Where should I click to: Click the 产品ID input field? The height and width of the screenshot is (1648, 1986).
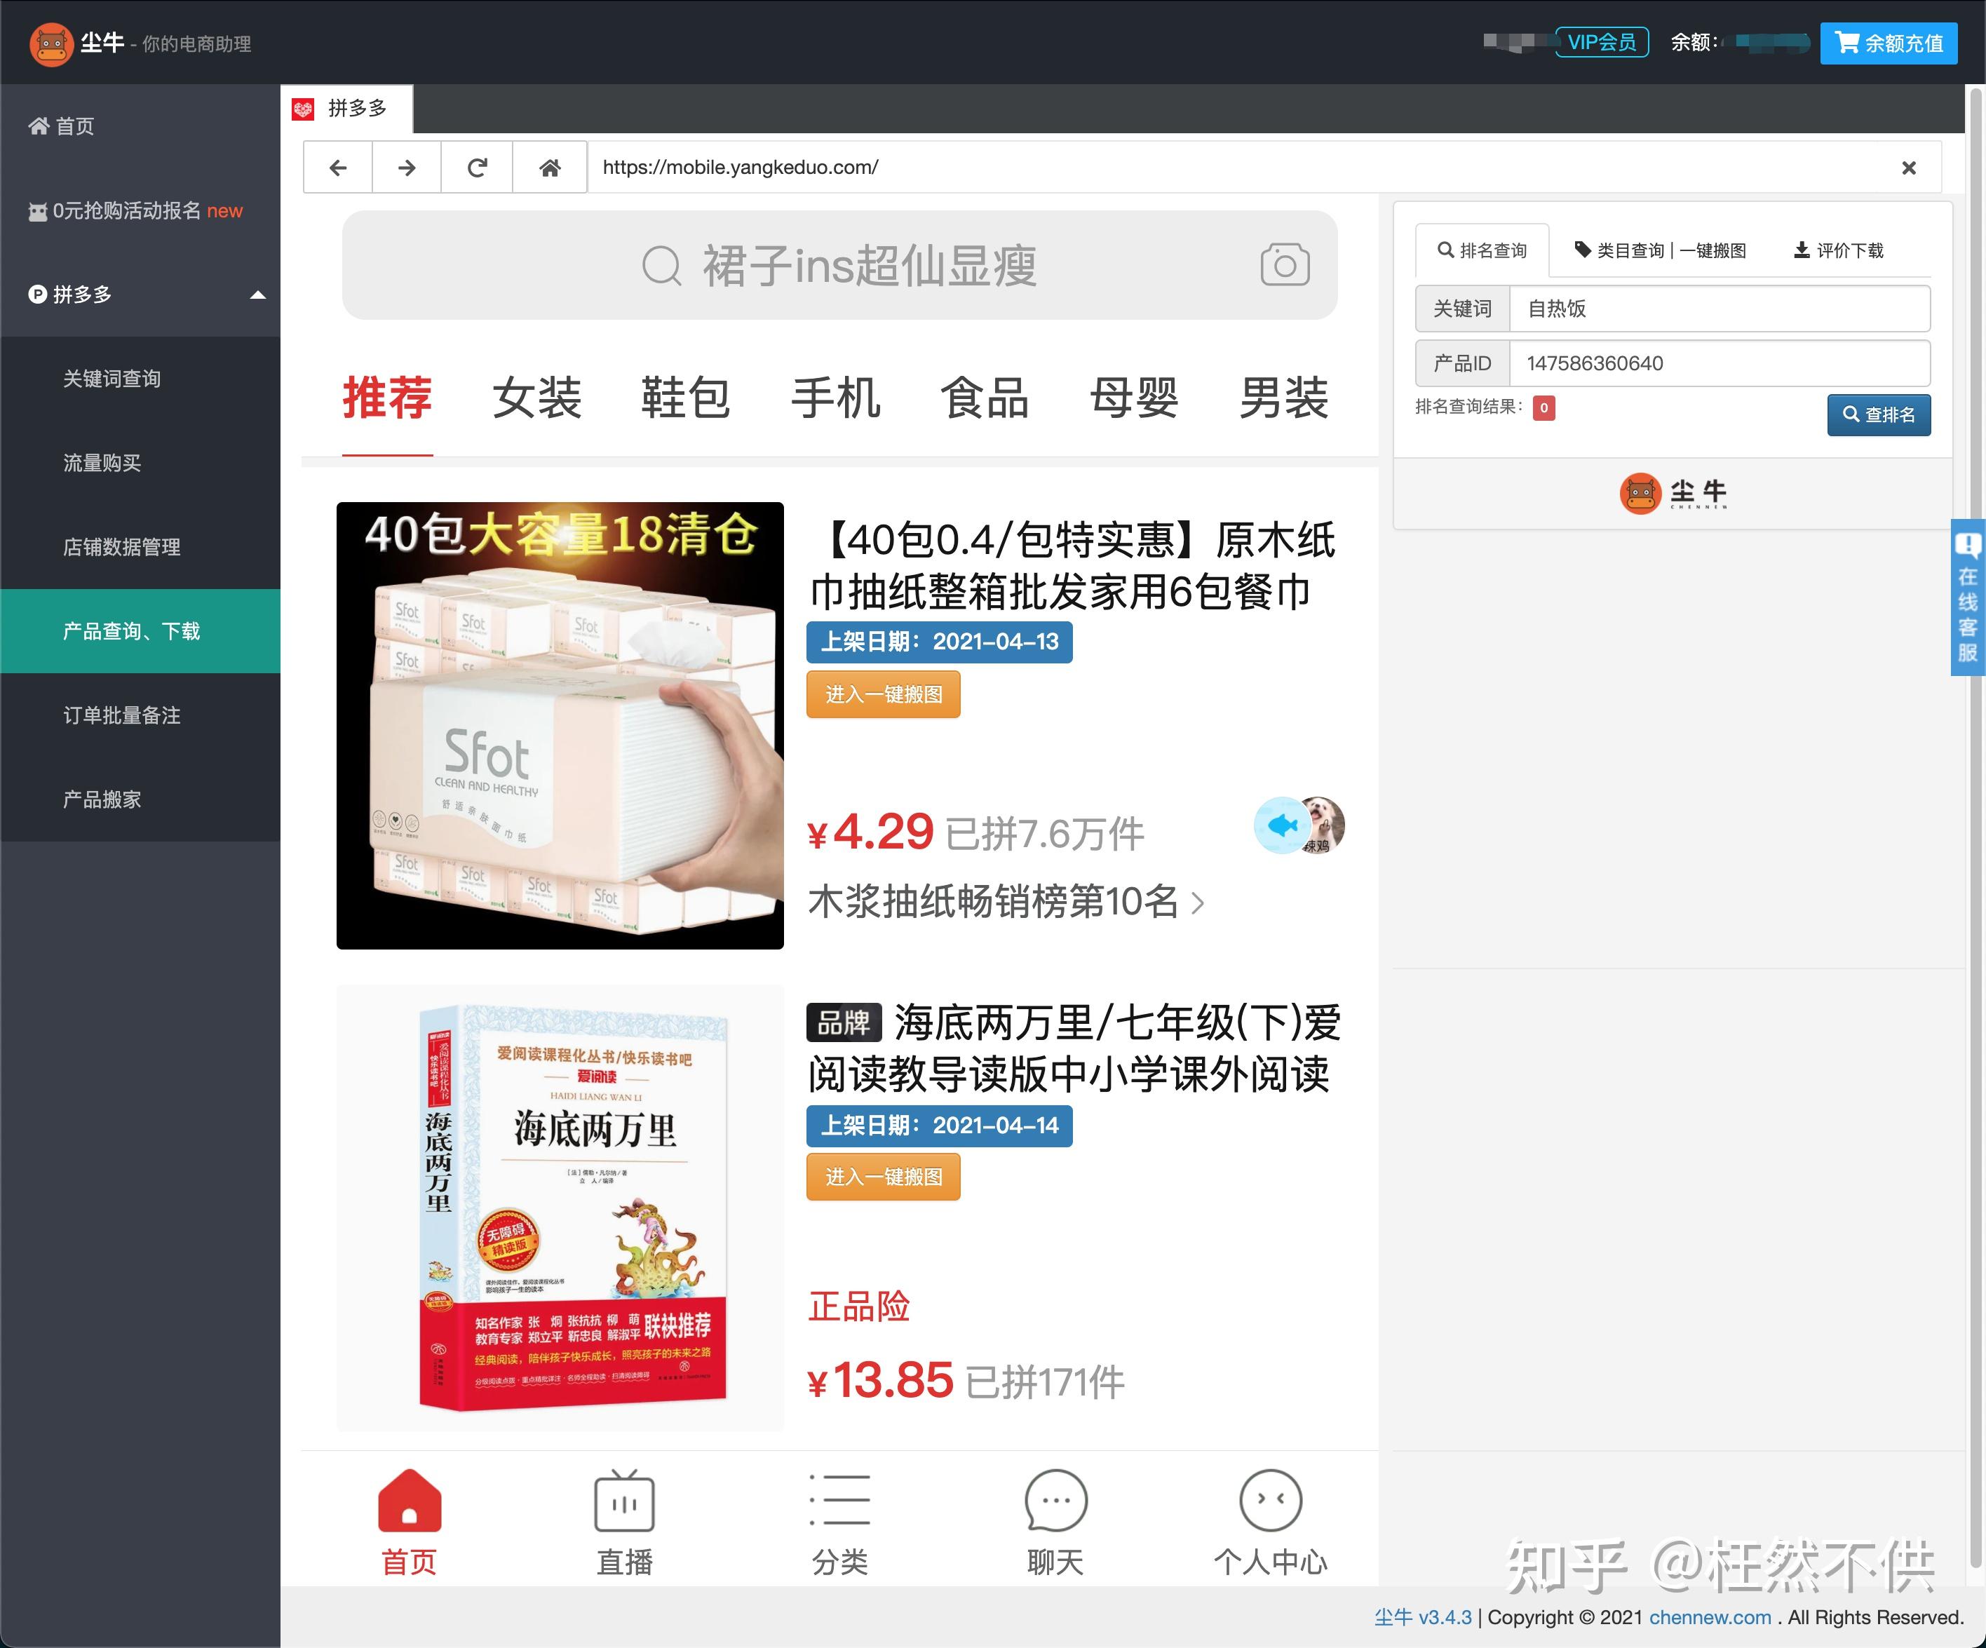pyautogui.click(x=1720, y=364)
